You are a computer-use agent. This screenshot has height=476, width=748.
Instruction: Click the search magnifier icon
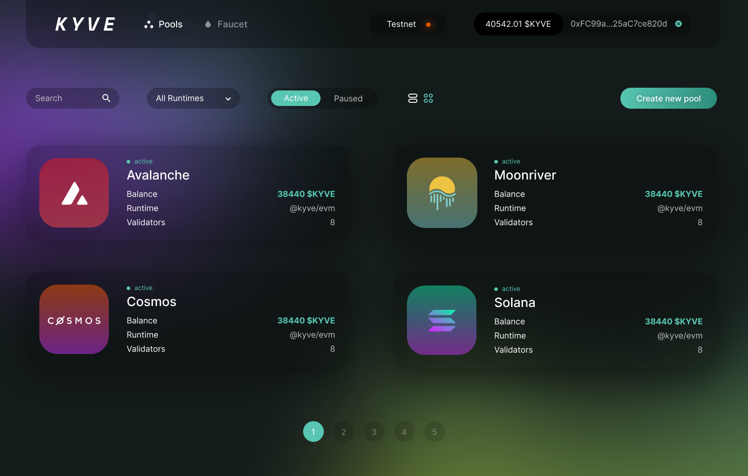coord(106,98)
